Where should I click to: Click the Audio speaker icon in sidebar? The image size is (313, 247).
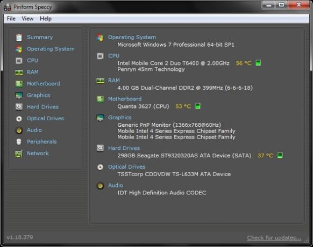(19, 130)
